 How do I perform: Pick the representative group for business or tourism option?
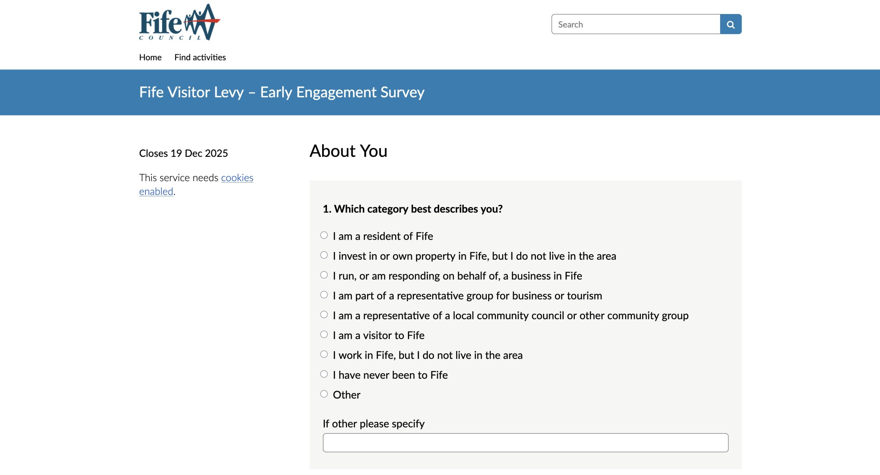[324, 295]
